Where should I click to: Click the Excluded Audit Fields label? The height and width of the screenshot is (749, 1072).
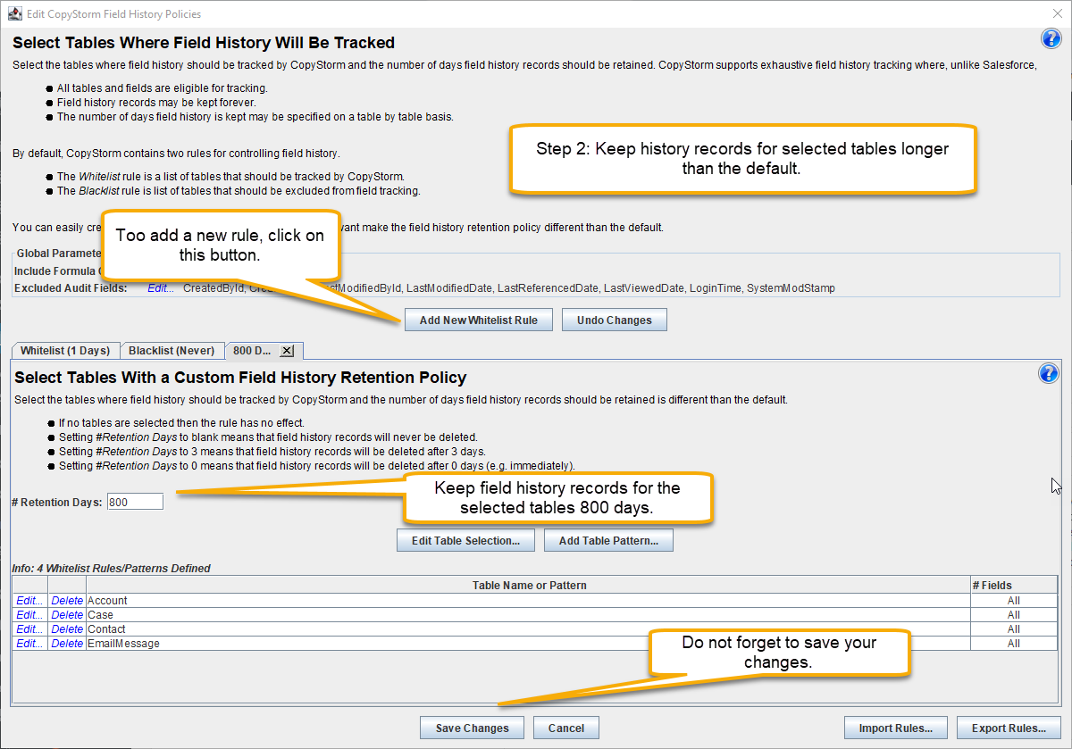(71, 288)
